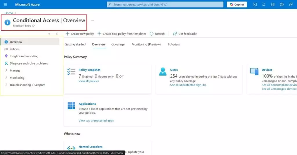
Task: Click the help question mark icon
Action: [282, 5]
